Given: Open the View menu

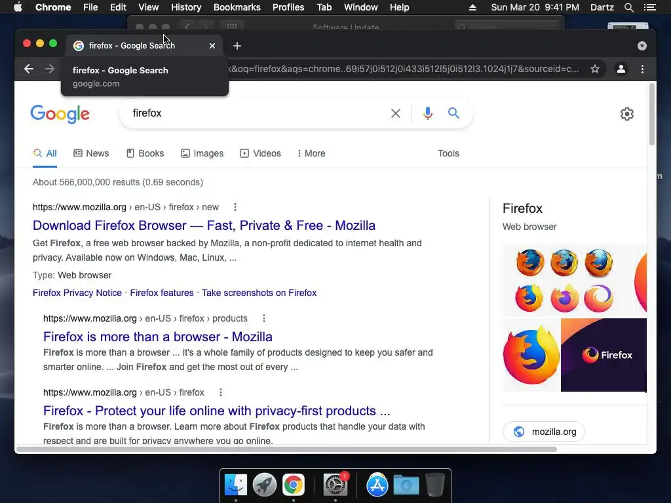Looking at the screenshot, I should [x=149, y=7].
